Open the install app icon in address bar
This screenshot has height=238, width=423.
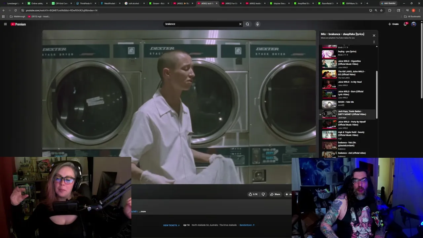370,10
